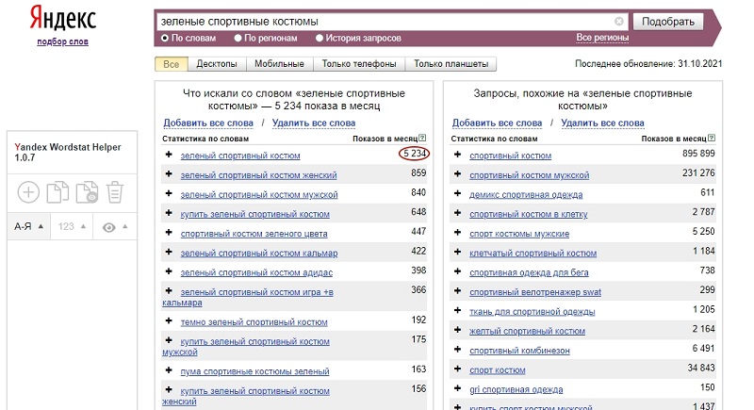The height and width of the screenshot is (410, 754).
Task: Click plus beside 'спорт костюмы мужские'
Action: 458,232
